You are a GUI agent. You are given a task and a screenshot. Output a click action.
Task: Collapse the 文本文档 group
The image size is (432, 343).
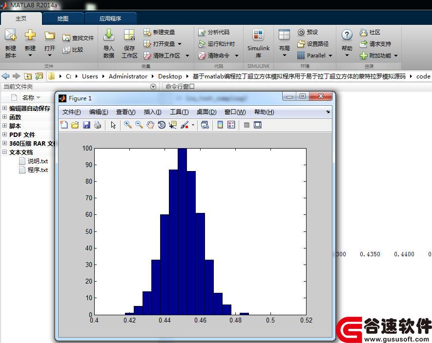[5, 152]
